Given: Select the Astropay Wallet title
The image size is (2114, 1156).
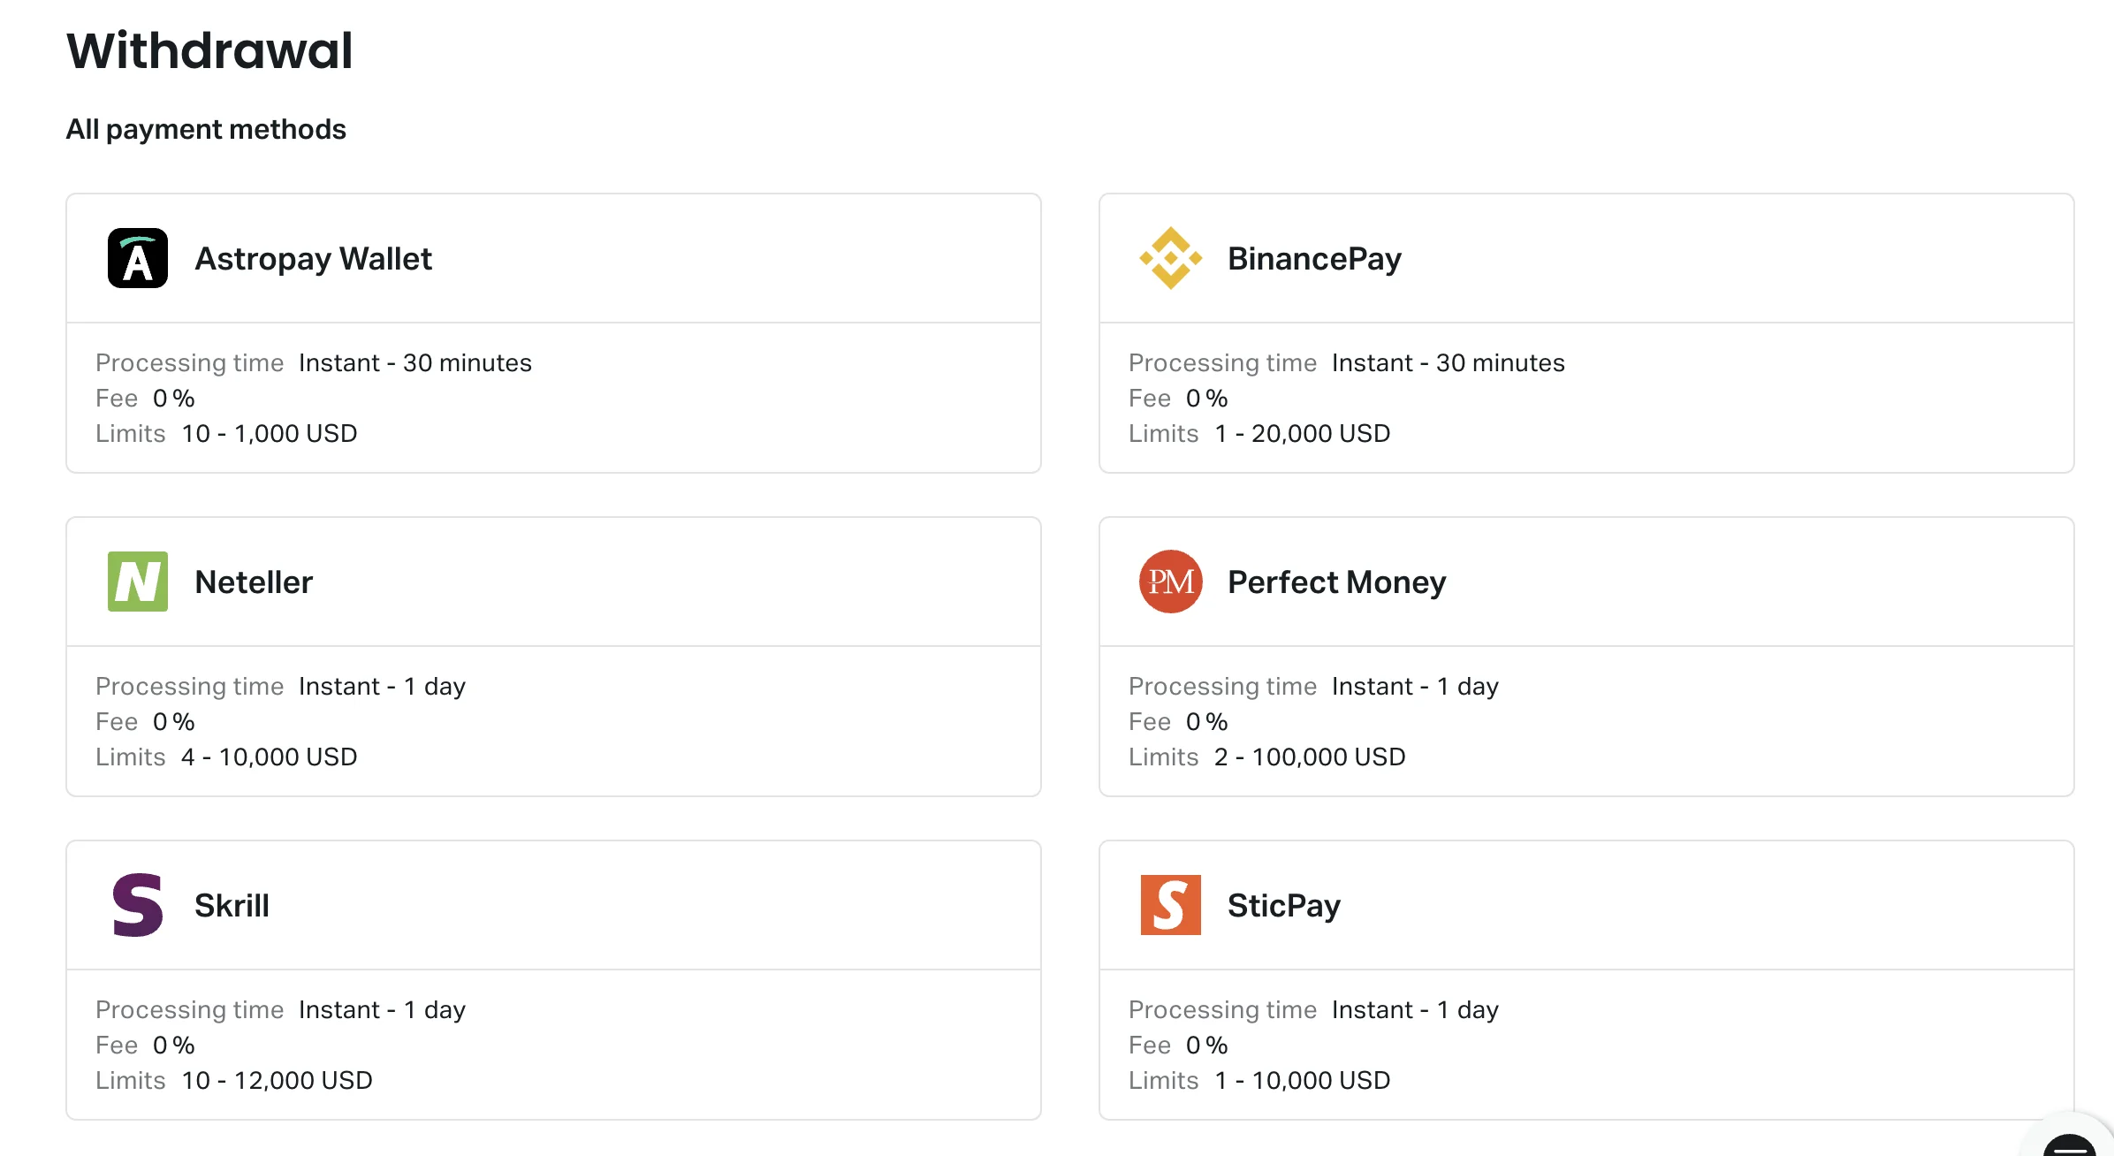Looking at the screenshot, I should (313, 259).
